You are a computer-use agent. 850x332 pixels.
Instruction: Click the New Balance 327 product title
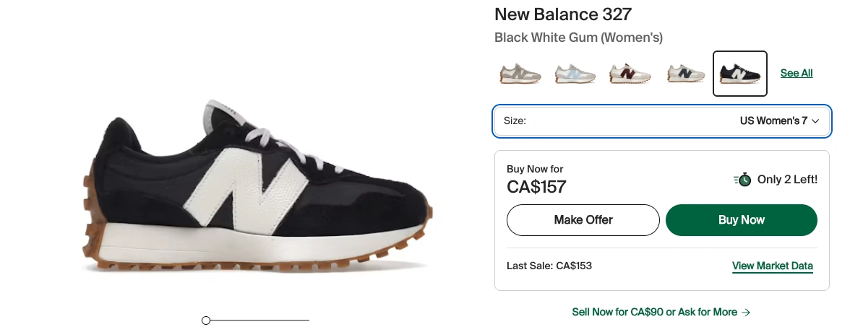563,14
